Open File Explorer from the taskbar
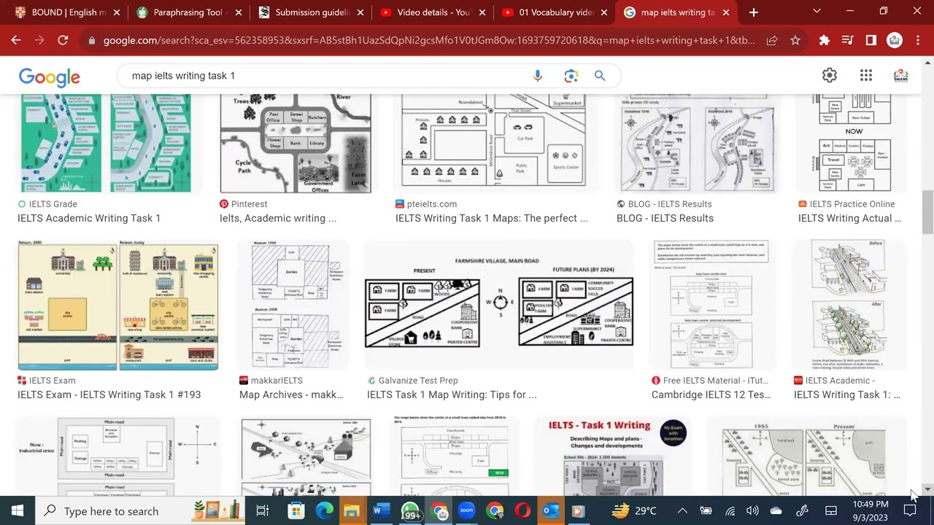The height and width of the screenshot is (525, 934). coord(352,511)
